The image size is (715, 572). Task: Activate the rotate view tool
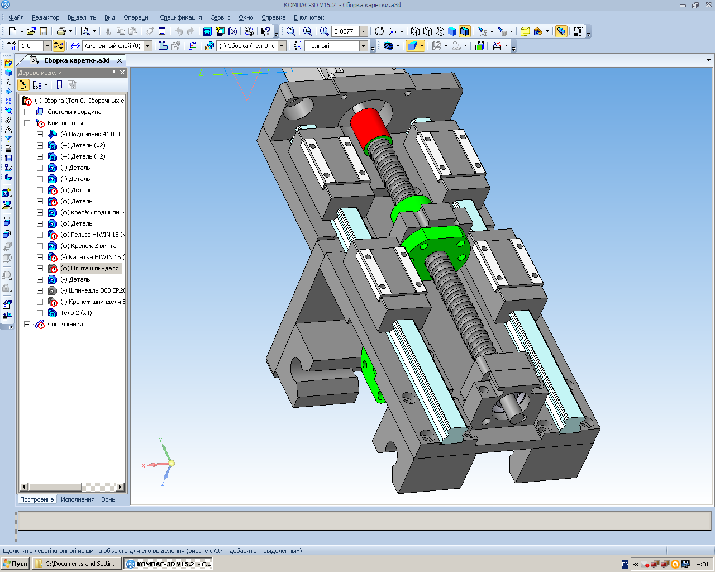[379, 31]
